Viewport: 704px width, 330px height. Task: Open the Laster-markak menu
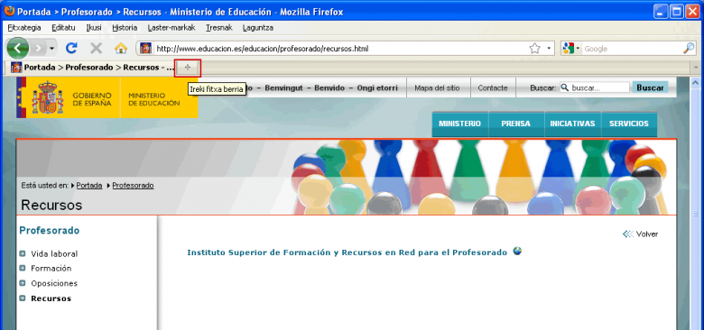(171, 28)
